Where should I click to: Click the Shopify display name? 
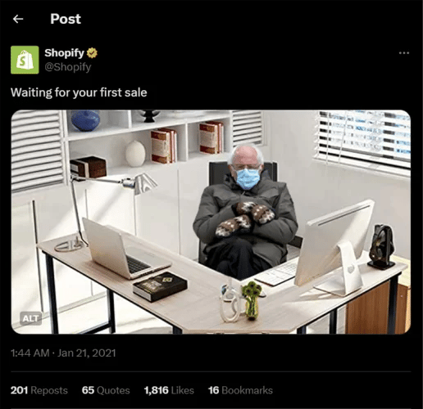64,53
